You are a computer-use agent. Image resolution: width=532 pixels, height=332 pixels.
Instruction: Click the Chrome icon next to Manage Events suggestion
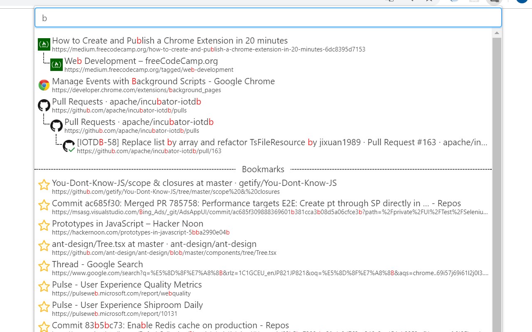[44, 85]
